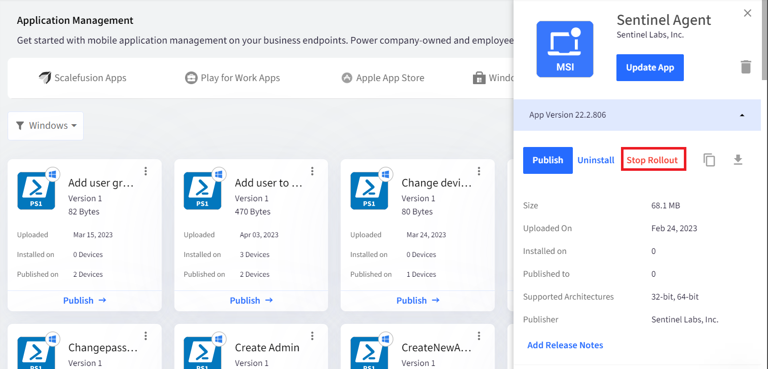Click Windows badge on Changepass... card

[53, 339]
